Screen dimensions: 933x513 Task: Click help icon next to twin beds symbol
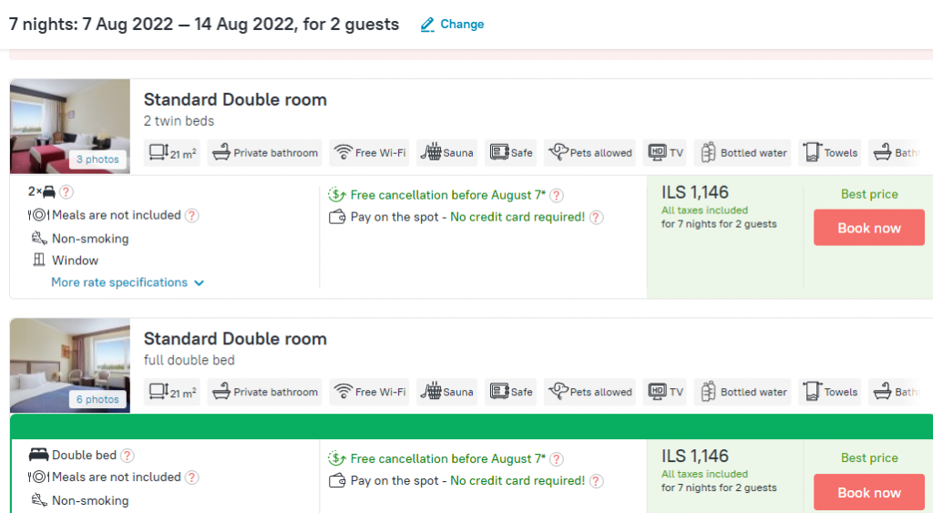pos(67,192)
